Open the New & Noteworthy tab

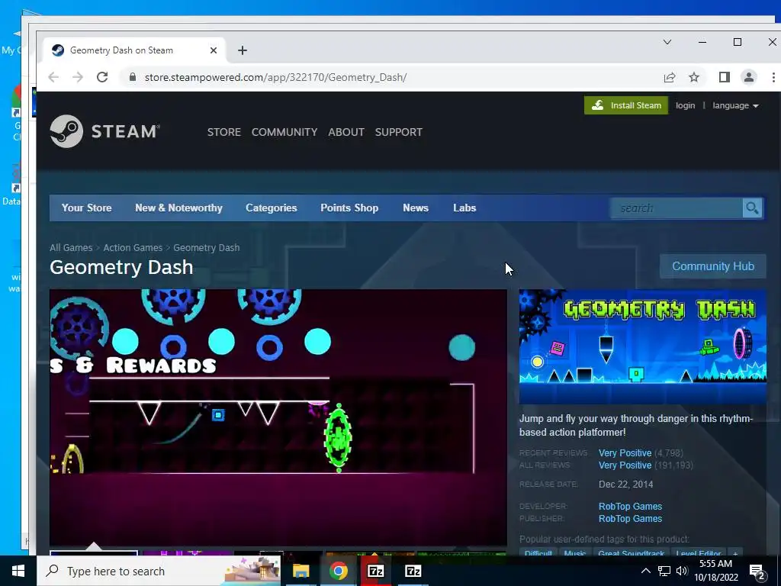(x=178, y=208)
